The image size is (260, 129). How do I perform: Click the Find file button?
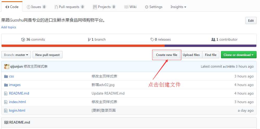point(211,55)
